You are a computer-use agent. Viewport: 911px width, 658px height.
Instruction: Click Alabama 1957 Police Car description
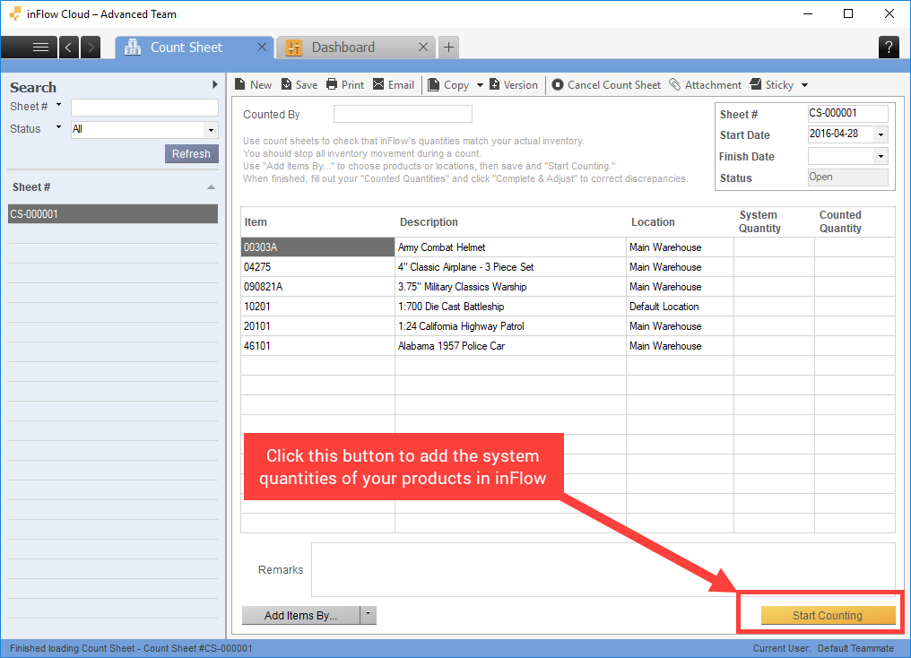click(511, 346)
